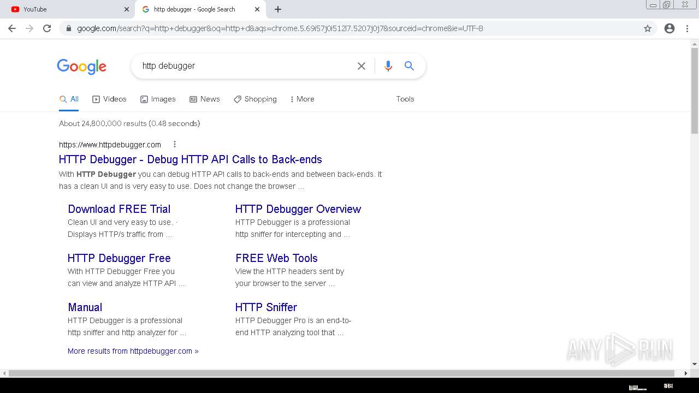
Task: Click the horizontal scrollbar right arrow
Action: coord(686,373)
